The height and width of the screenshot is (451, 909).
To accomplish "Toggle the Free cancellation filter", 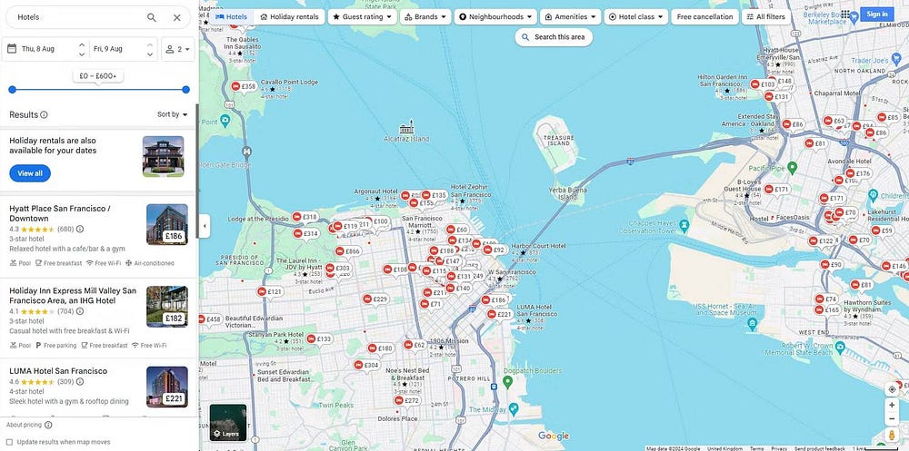I will tap(704, 16).
